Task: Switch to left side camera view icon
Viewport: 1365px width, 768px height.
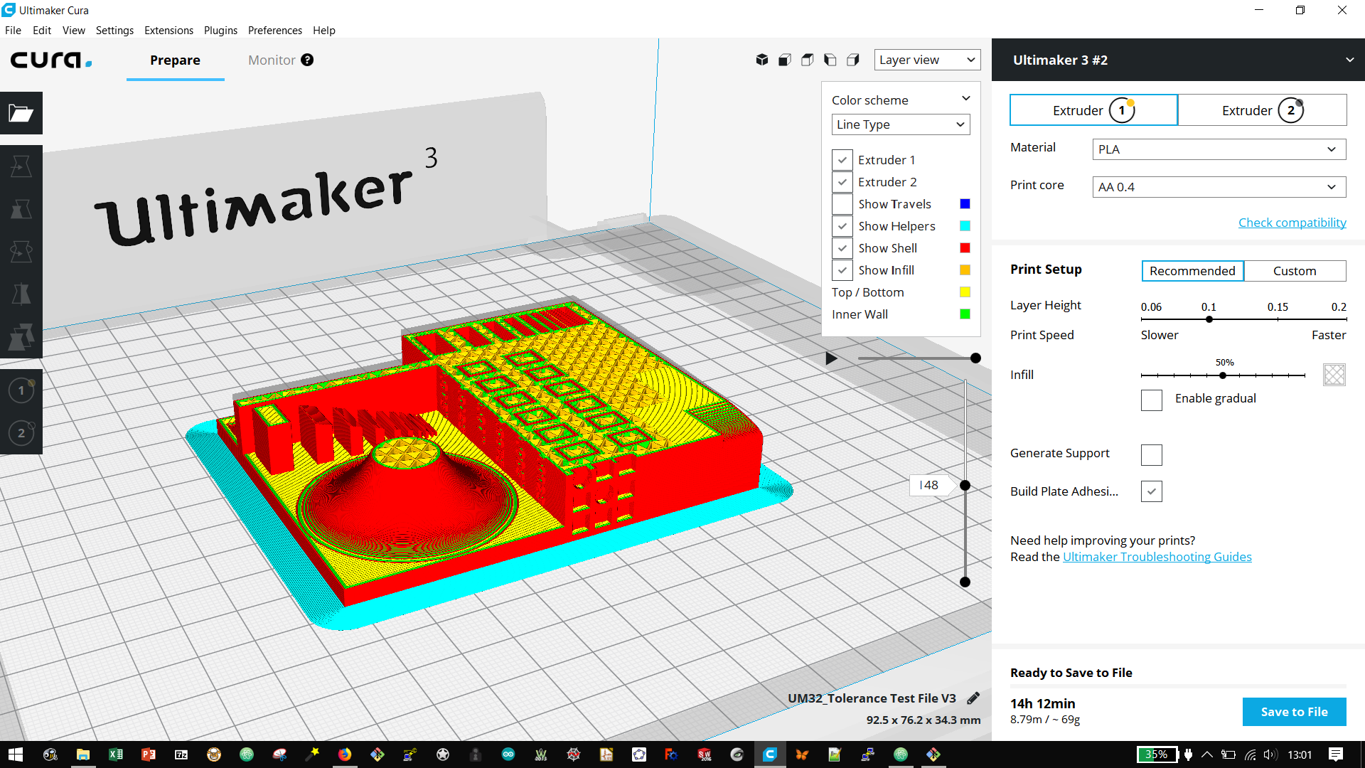Action: [x=830, y=60]
